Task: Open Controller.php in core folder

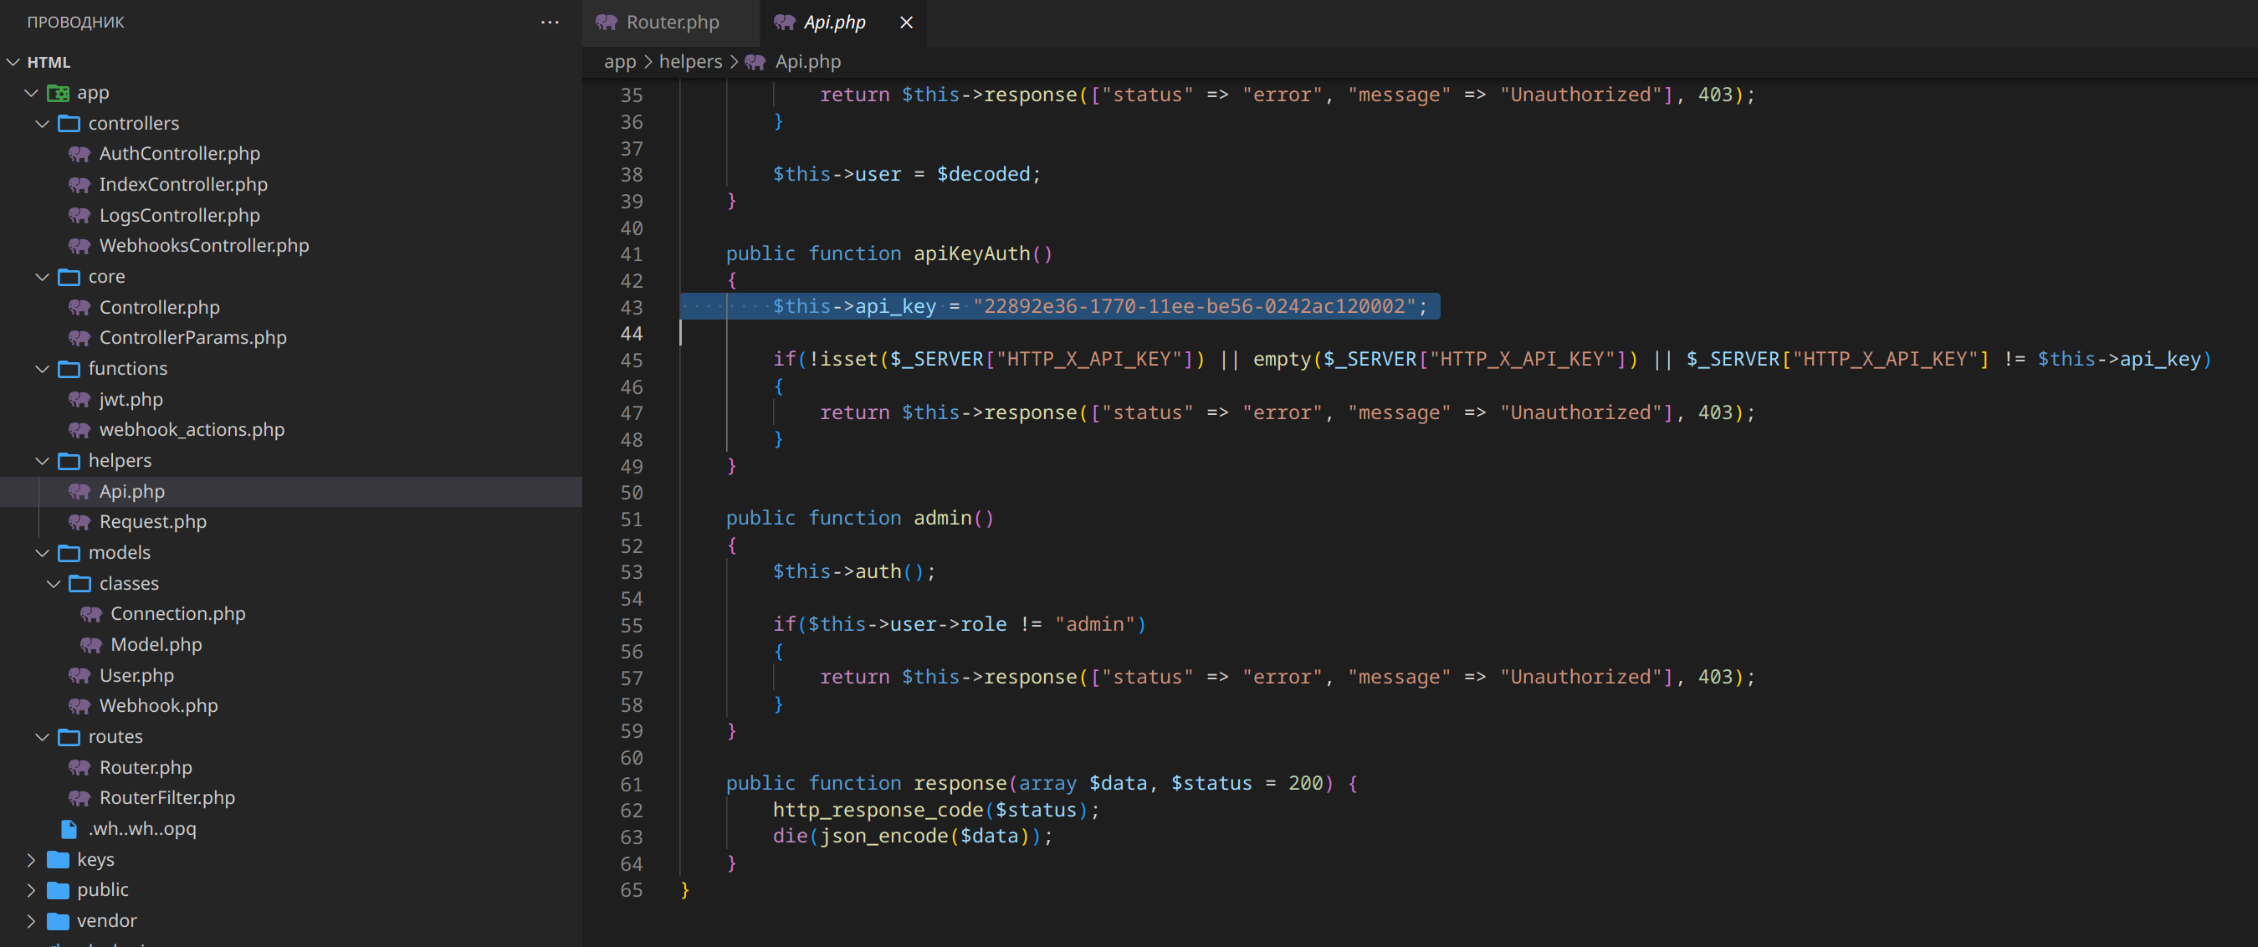Action: point(160,308)
